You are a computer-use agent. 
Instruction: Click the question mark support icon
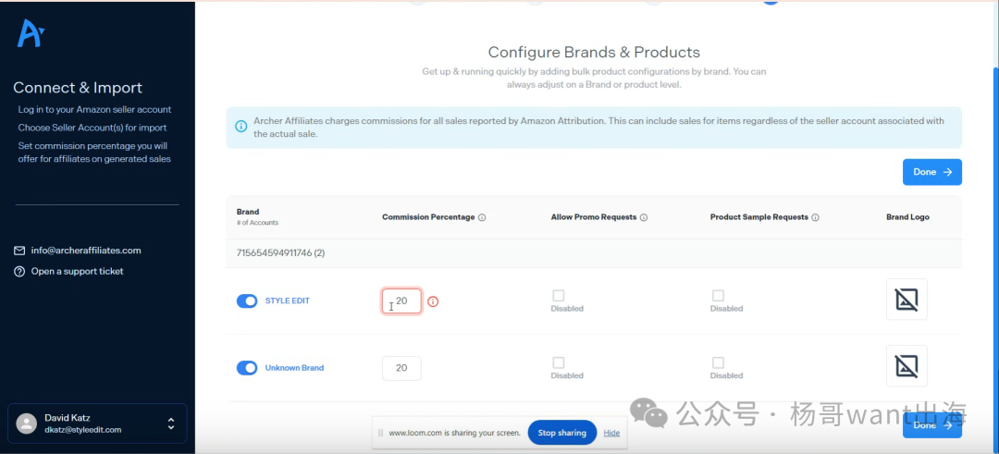click(x=19, y=272)
